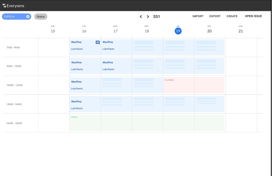Click placeholder slot Thursday 9h00 - 10h00
The height and width of the screenshot is (176, 272).
[x=179, y=66]
